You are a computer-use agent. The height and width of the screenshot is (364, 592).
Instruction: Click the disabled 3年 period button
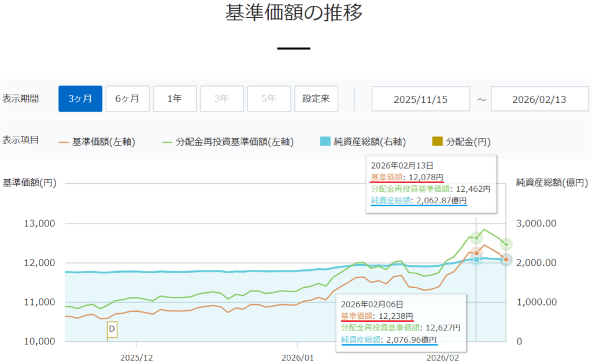[x=221, y=99]
